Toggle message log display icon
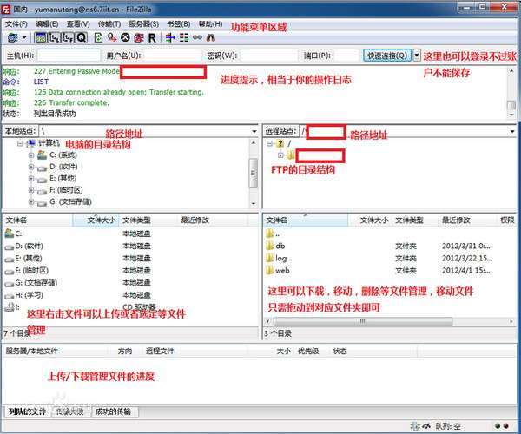 point(41,38)
